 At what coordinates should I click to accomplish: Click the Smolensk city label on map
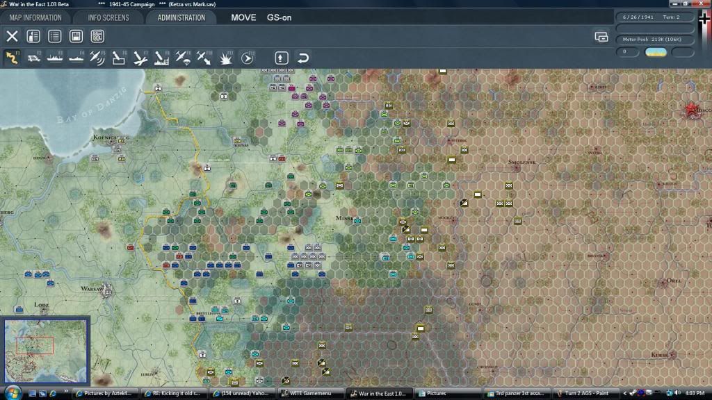pyautogui.click(x=521, y=162)
